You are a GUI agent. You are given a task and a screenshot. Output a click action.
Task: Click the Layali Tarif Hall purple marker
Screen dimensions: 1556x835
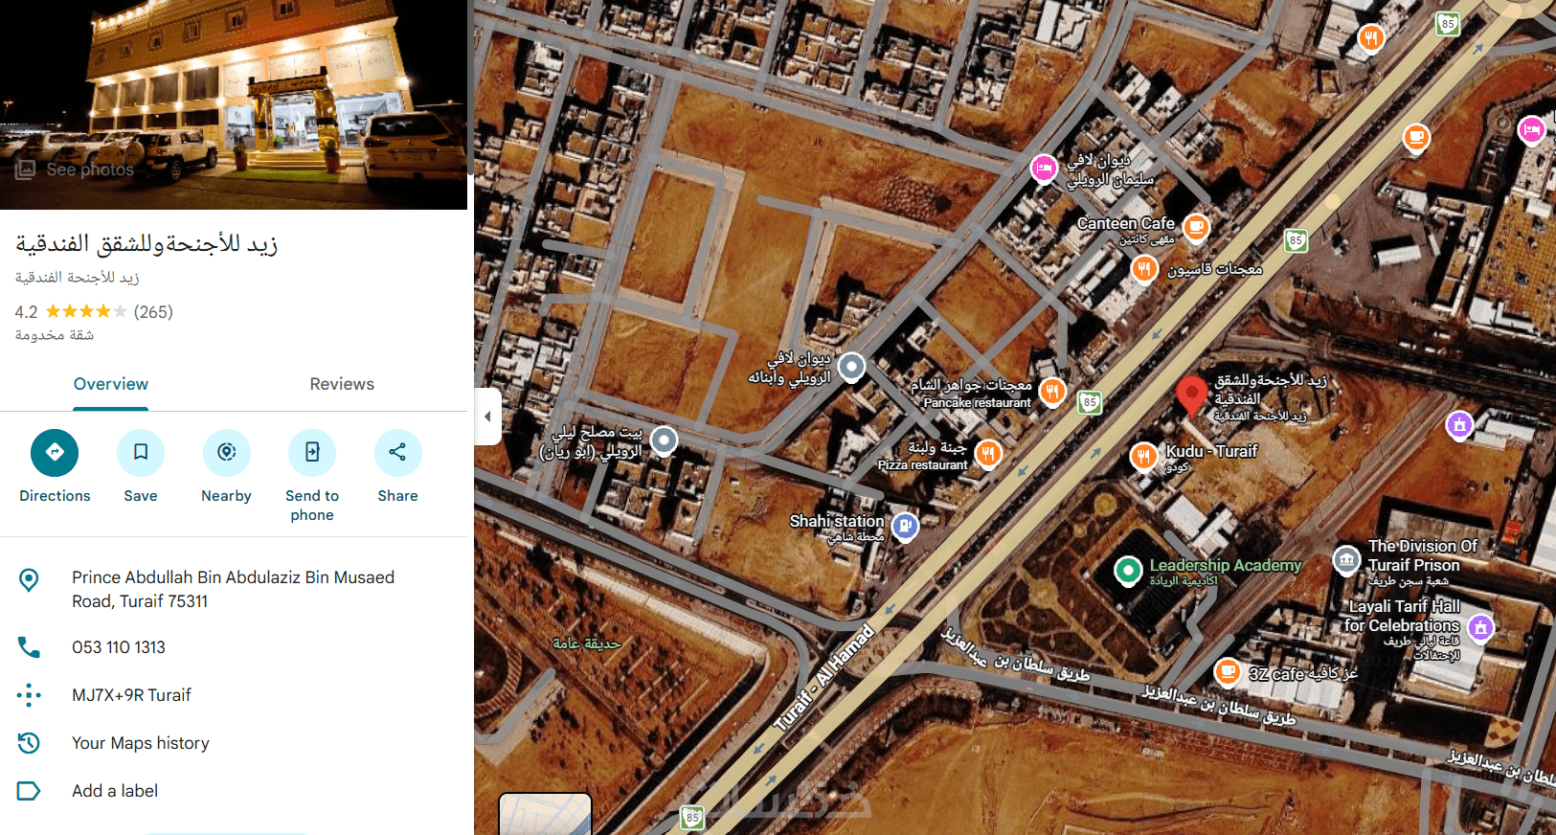tap(1480, 628)
